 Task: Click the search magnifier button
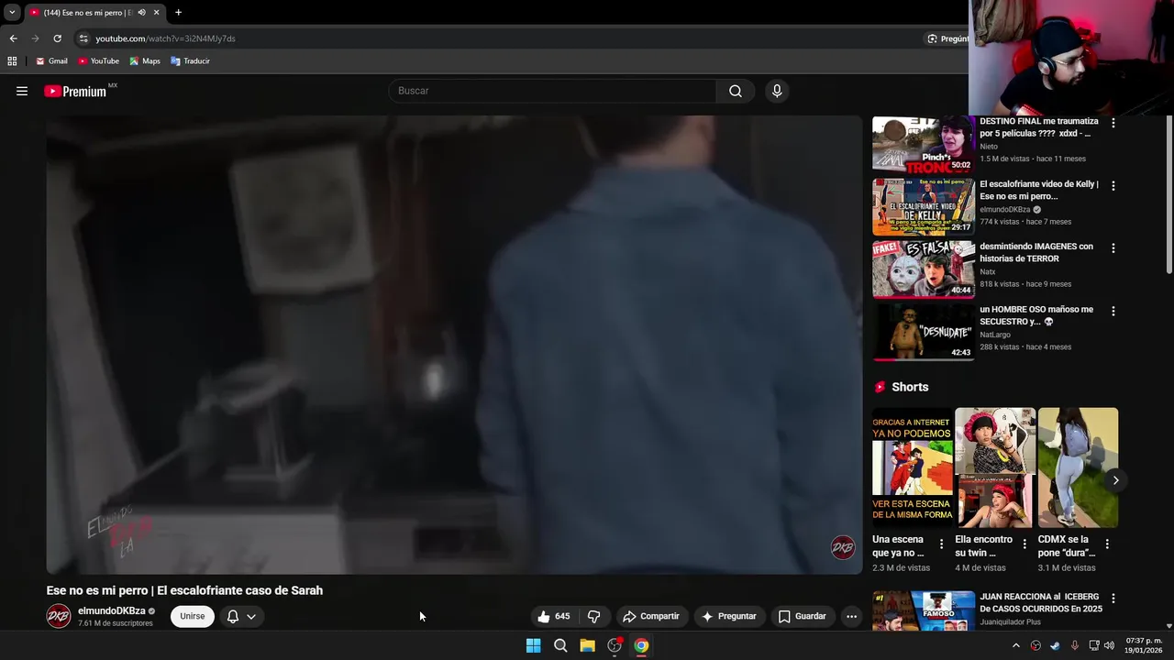tap(736, 91)
